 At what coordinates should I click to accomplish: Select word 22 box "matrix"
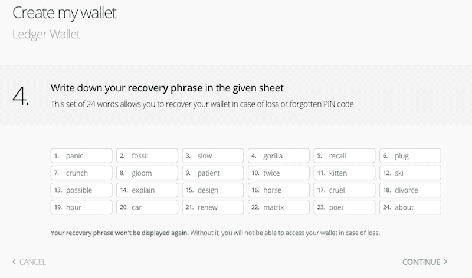click(278, 207)
